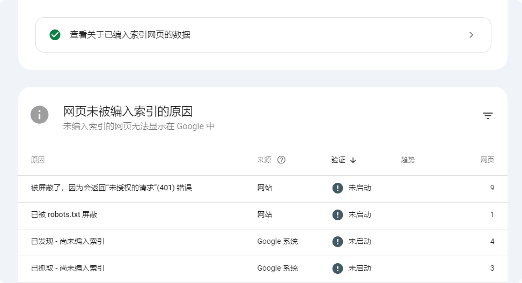Open the 已被 robots.txt 屏蔽 row
522x283 pixels.
(x=263, y=215)
